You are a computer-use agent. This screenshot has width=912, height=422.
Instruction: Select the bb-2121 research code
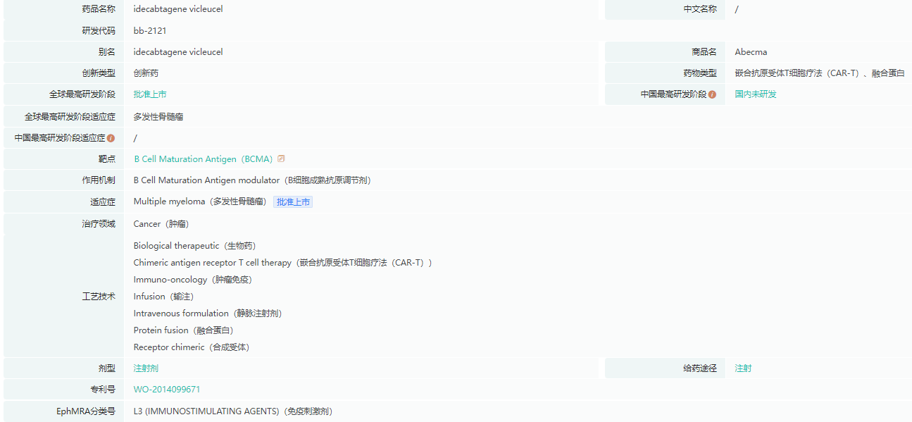coord(150,31)
